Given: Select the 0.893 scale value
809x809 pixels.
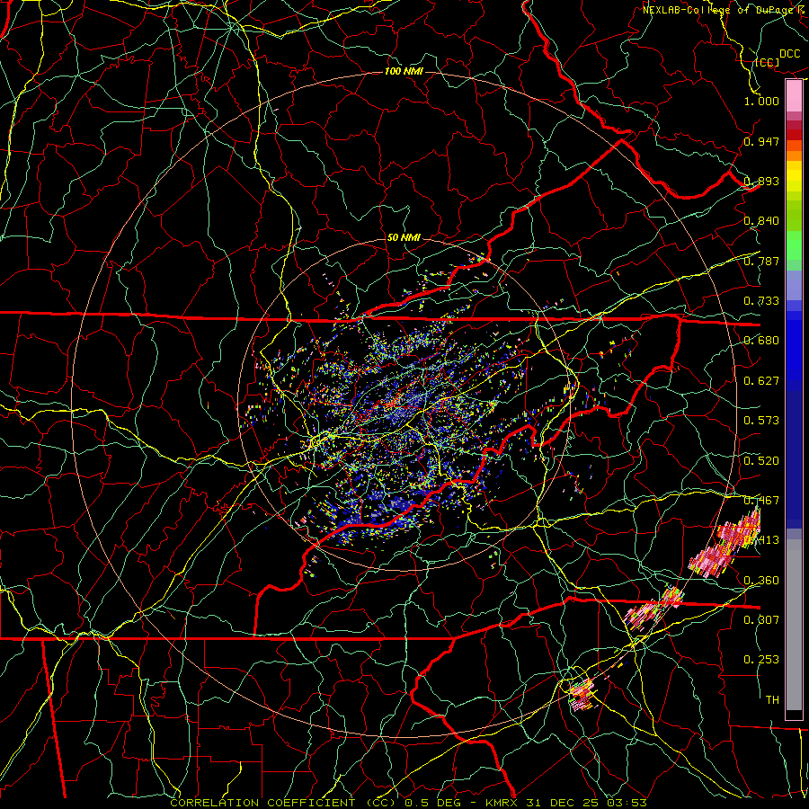Looking at the screenshot, I should click(x=761, y=181).
